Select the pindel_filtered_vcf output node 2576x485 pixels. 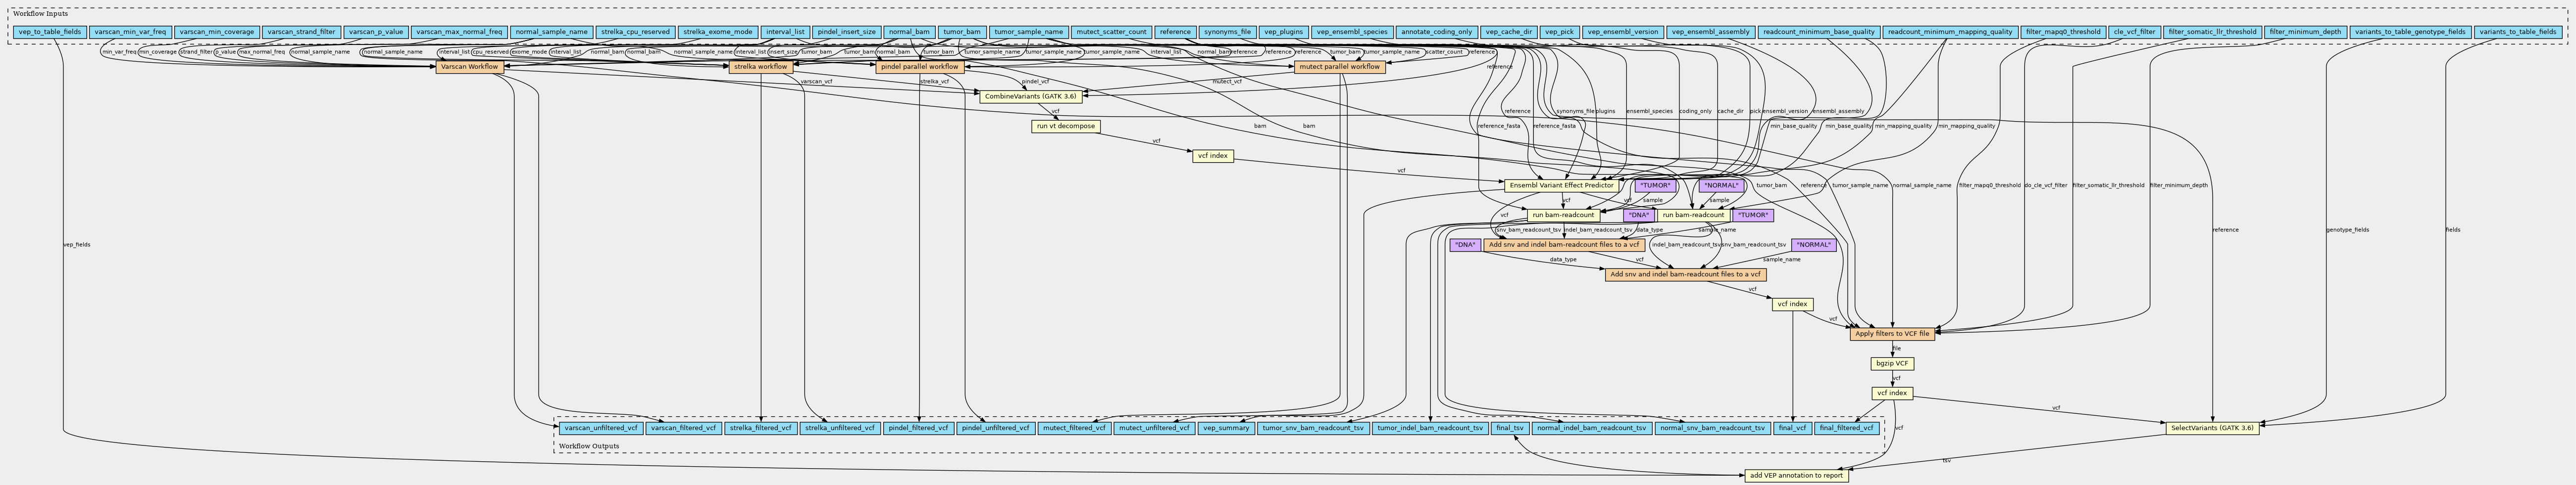pyautogui.click(x=917, y=429)
